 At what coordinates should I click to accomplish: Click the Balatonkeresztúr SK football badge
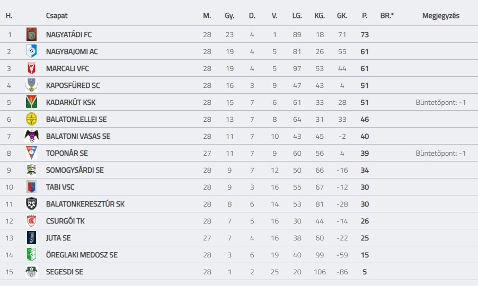point(31,204)
